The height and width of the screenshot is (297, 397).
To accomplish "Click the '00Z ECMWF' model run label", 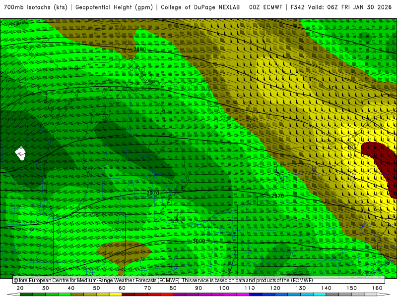I will point(265,7).
